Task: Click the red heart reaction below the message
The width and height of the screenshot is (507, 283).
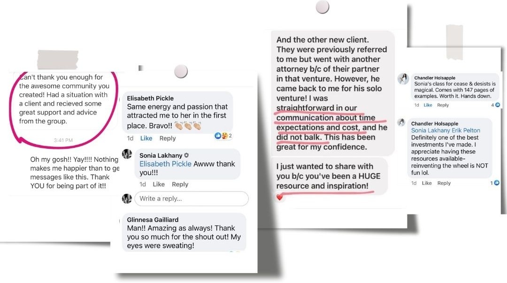Action: [280, 197]
